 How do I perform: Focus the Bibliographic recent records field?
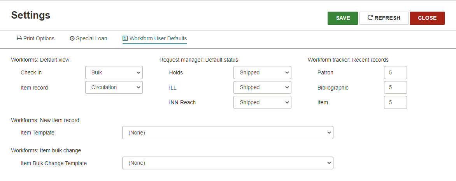395,88
